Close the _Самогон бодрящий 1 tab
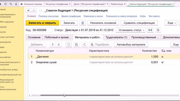The height and width of the screenshot is (101, 180). [x=173, y=4]
